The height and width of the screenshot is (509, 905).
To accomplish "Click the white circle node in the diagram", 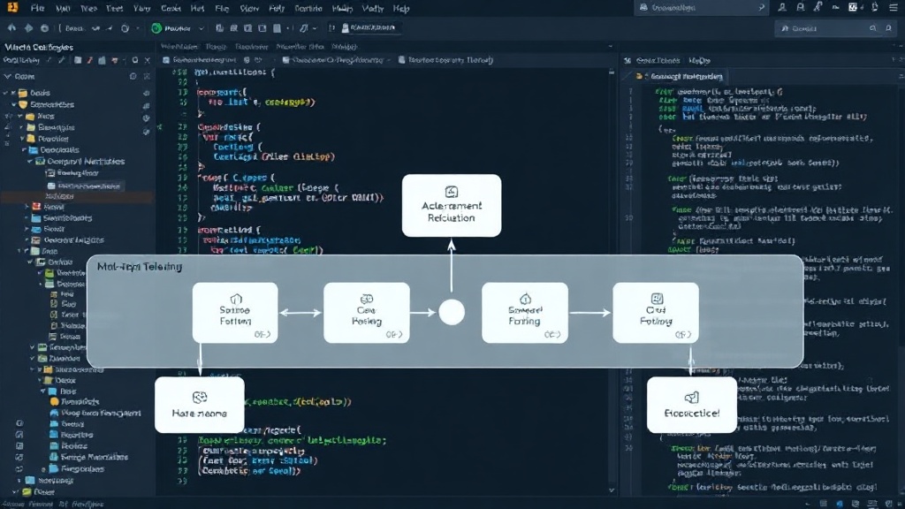I will (x=452, y=312).
